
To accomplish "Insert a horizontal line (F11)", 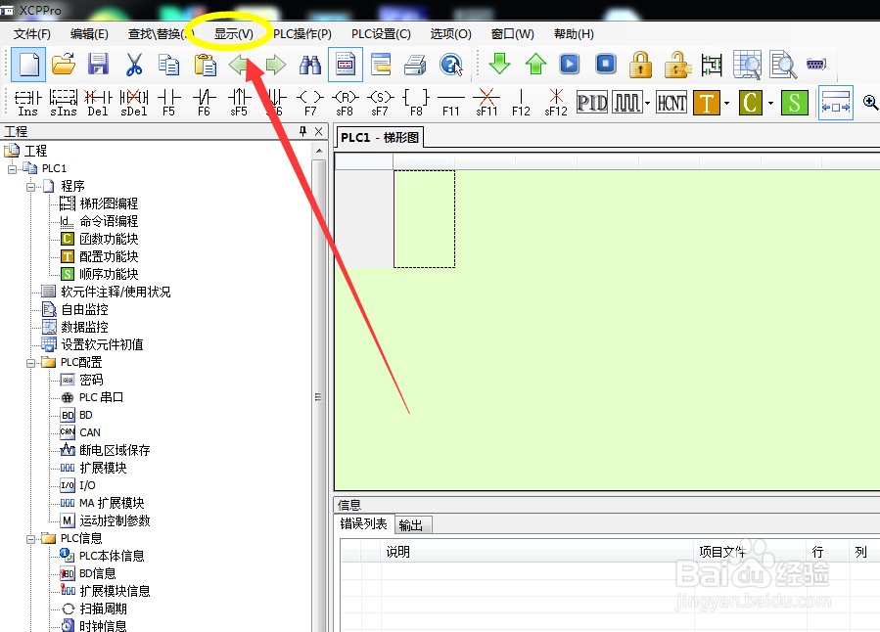I will (450, 98).
